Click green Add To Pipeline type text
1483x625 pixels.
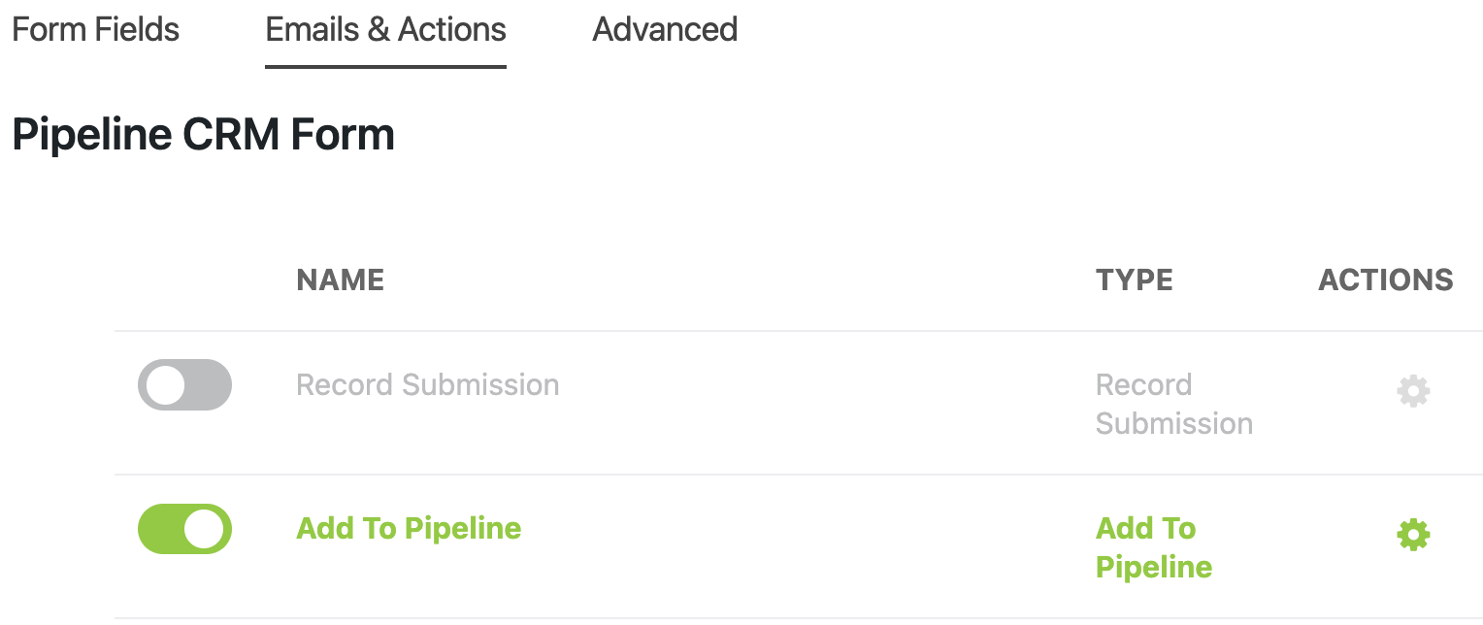(x=1153, y=547)
